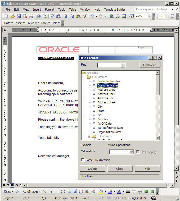
Task: Click the field tree scroll down arrow
Action: pos(158,138)
